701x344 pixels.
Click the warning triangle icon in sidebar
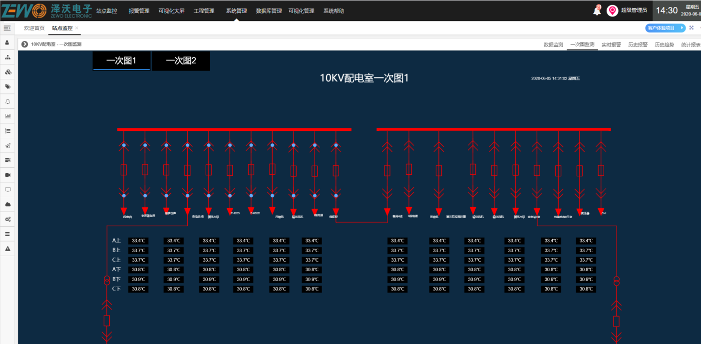pos(7,249)
